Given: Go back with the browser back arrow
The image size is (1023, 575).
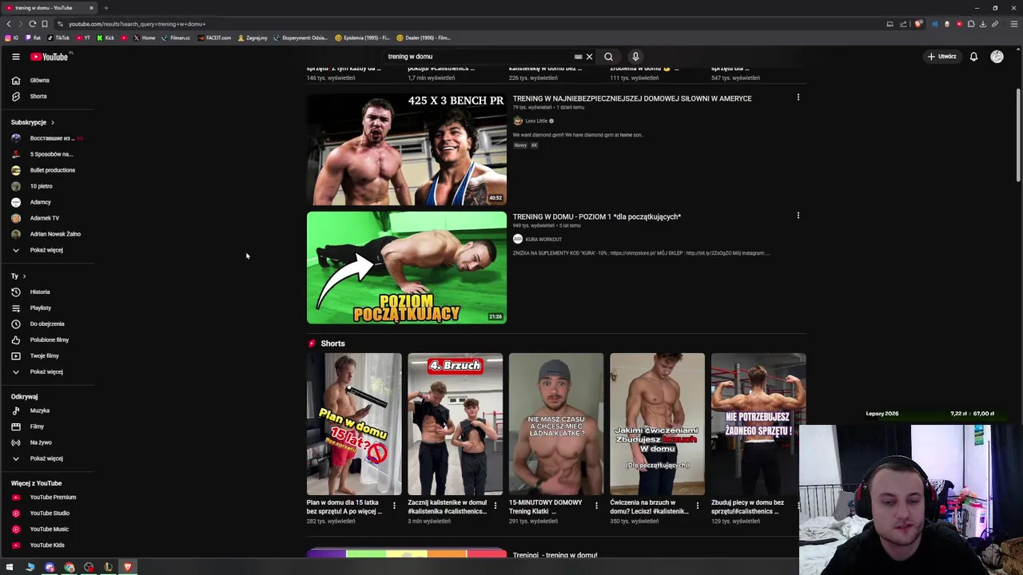Looking at the screenshot, I should [9, 24].
